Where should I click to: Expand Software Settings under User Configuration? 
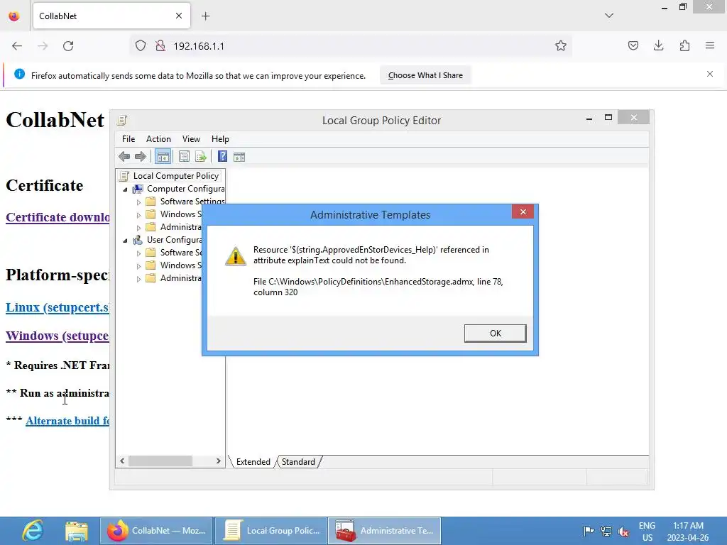[x=138, y=253]
